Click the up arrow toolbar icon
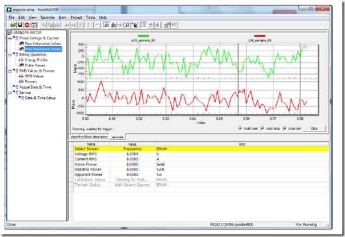This screenshot has width=345, height=237. 151,25
